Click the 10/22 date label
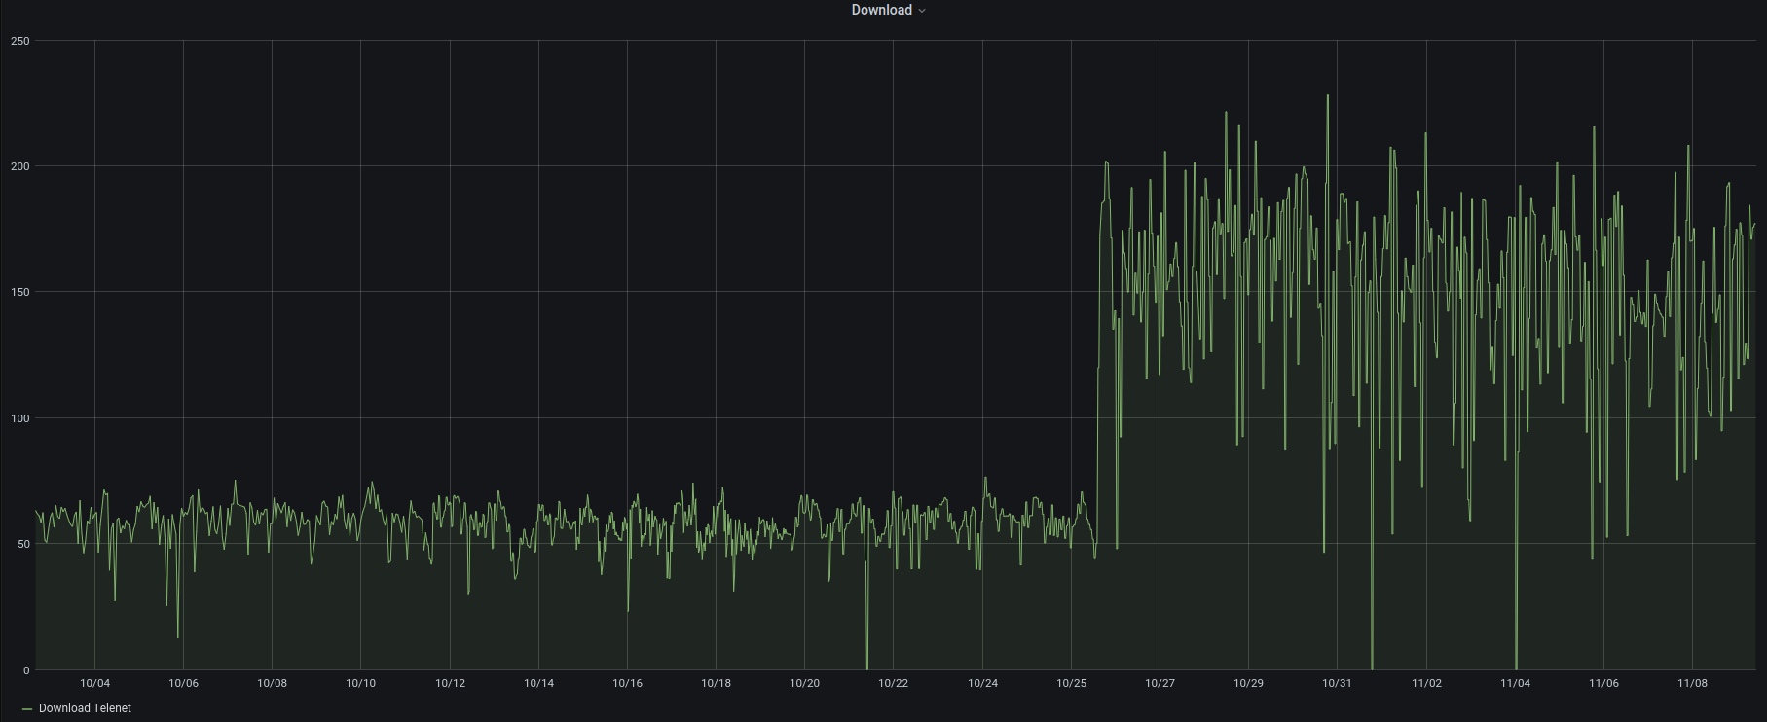 coord(893,683)
